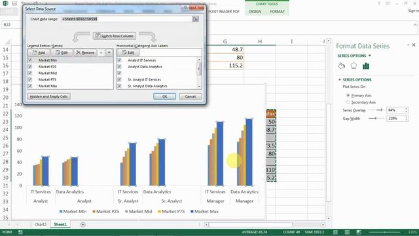
Task: Click the macro record icon in status bar
Action: pyautogui.click(x=20, y=232)
